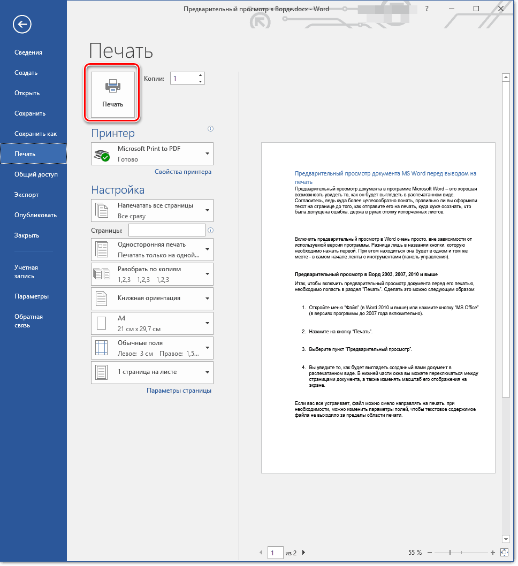Screen dimensions: 518x566
Task: Zoom in with the plus button
Action: click(x=493, y=553)
